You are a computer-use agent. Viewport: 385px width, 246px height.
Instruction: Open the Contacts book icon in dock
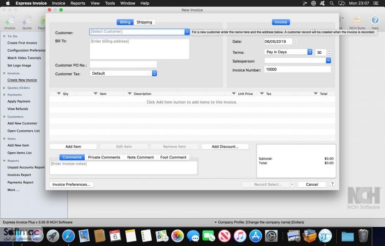point(99,236)
